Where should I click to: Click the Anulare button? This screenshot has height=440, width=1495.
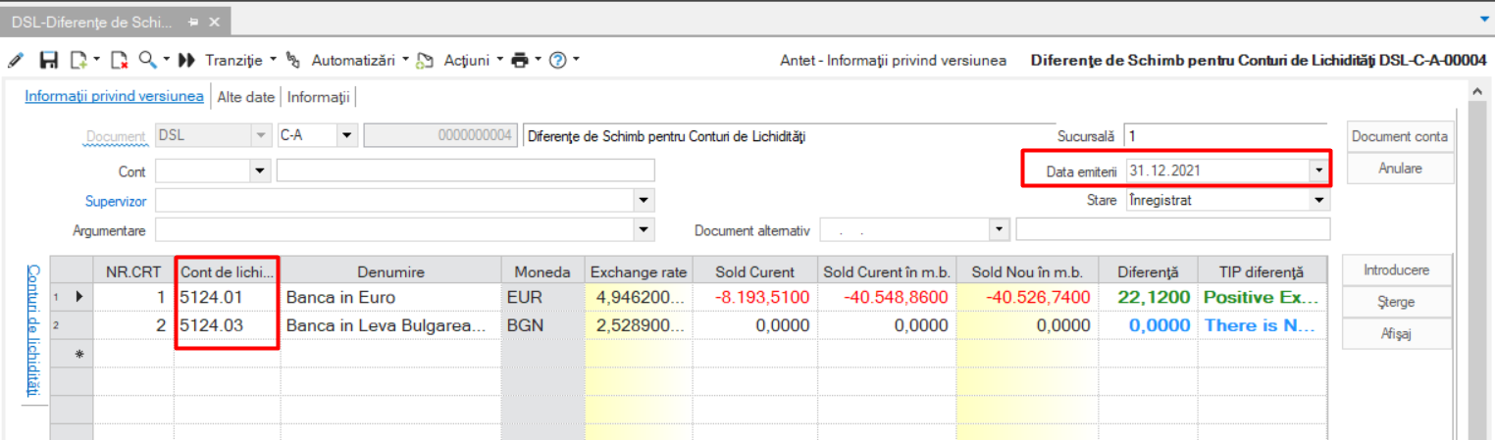pyautogui.click(x=1400, y=169)
